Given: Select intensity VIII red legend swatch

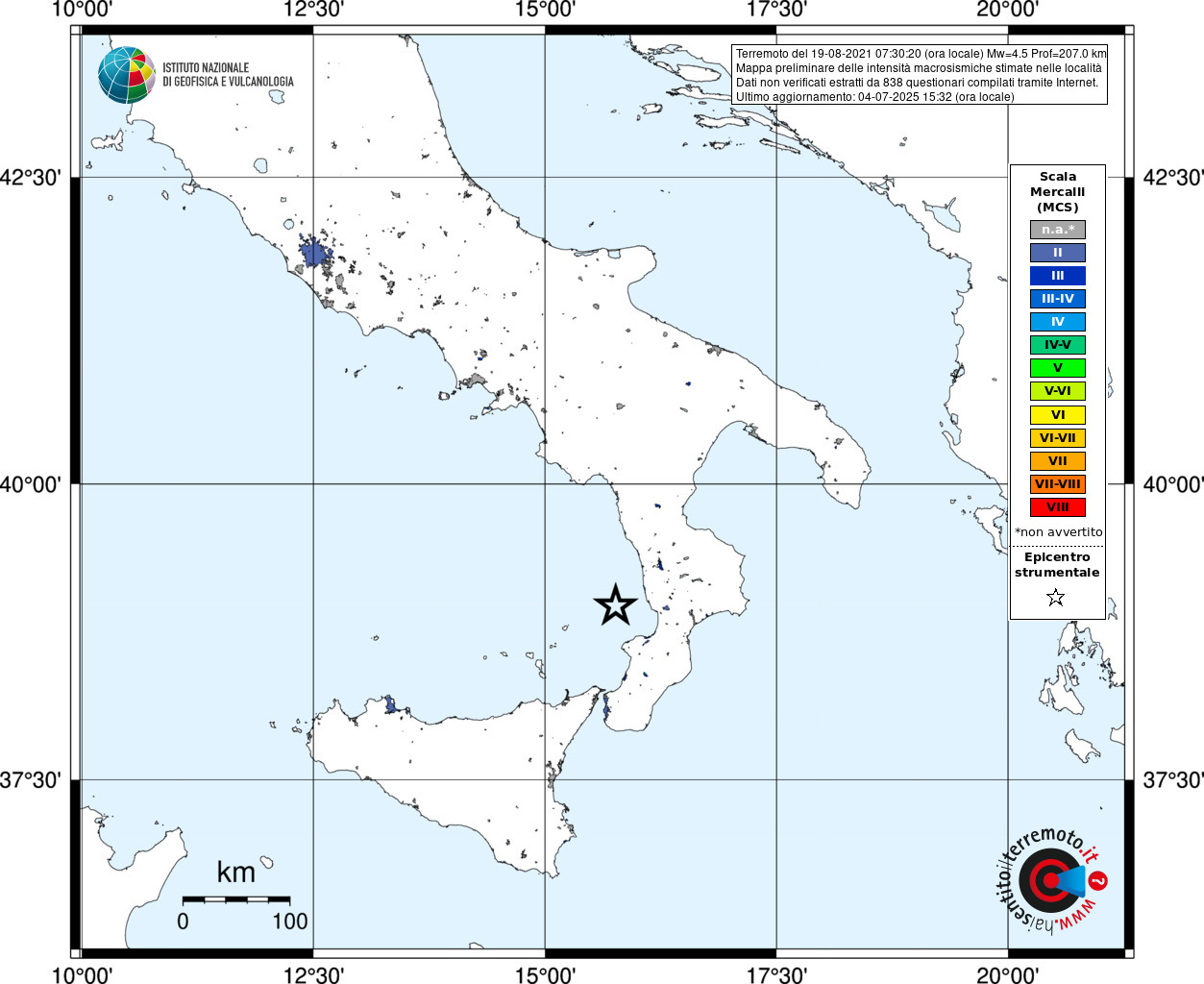Looking at the screenshot, I should coord(1057,507).
